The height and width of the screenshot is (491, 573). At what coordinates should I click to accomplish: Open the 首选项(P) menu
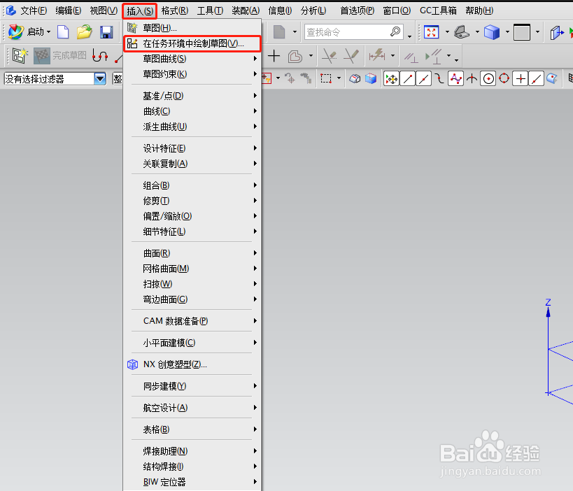(x=357, y=11)
